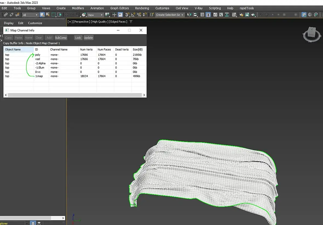323x225 pixels.
Task: Click the Percent Snap toggle icon
Action: [x=139, y=15]
